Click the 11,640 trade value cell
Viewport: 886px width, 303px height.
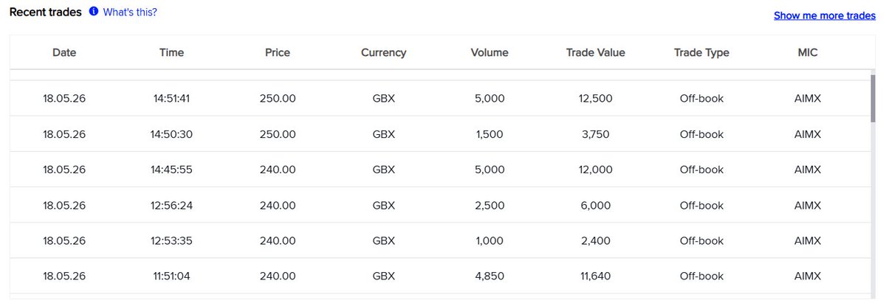tap(596, 276)
